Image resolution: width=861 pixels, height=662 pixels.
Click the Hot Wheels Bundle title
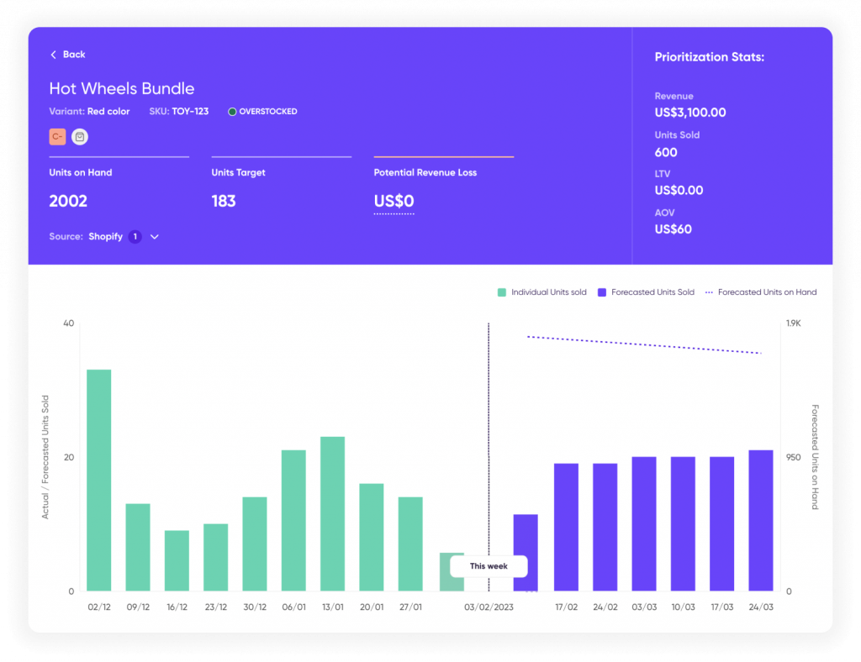point(122,88)
